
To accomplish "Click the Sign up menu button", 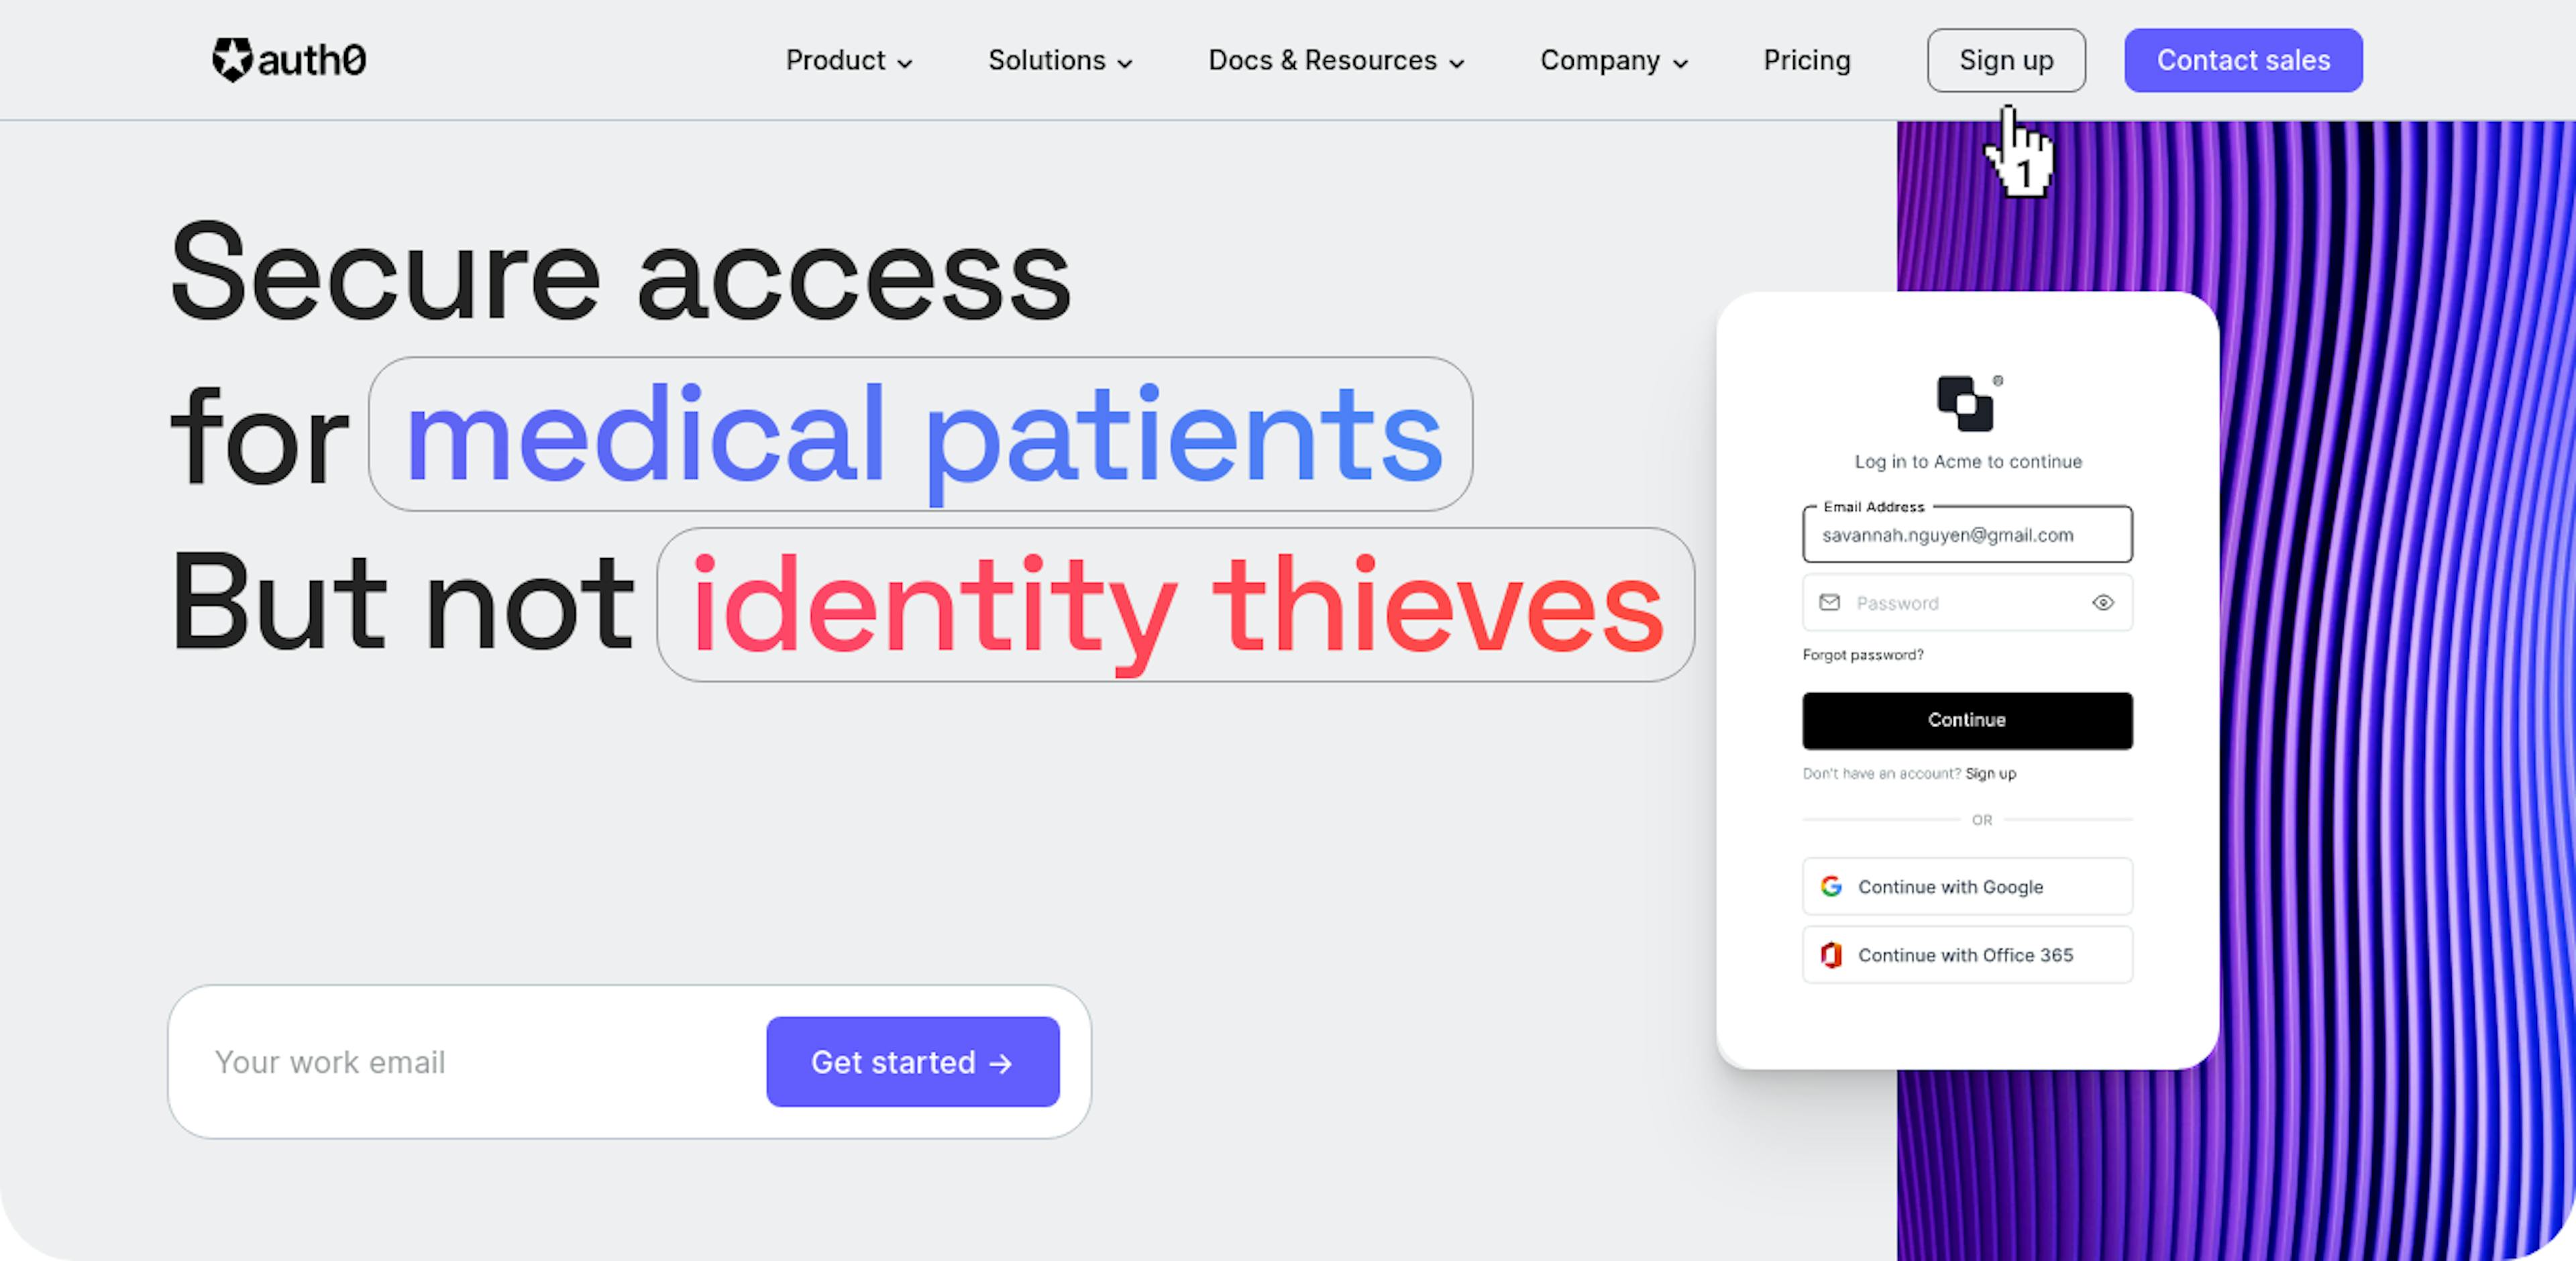I will (x=2006, y=59).
